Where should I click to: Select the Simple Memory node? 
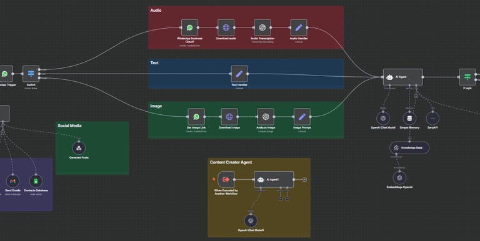pos(409,119)
